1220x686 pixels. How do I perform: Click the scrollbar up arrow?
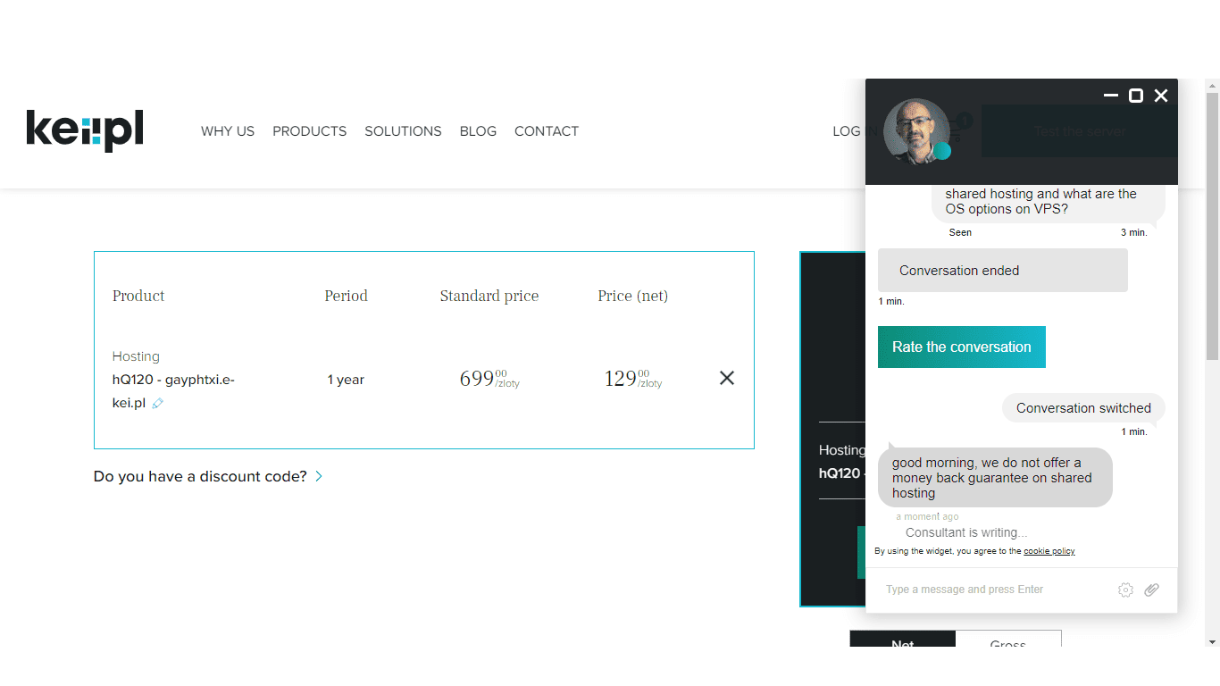click(1212, 86)
